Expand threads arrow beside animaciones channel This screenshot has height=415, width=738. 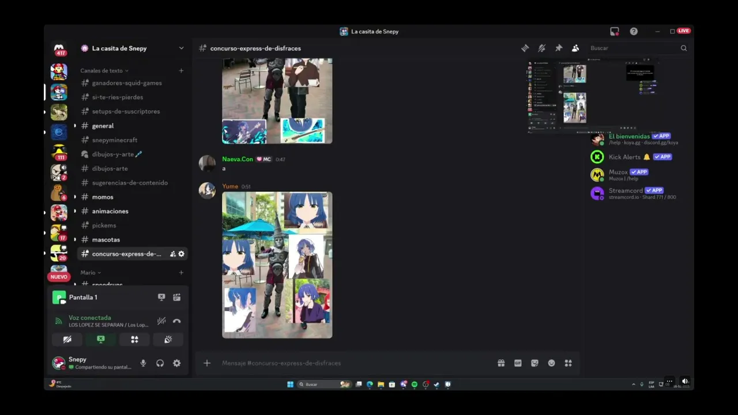(74, 211)
